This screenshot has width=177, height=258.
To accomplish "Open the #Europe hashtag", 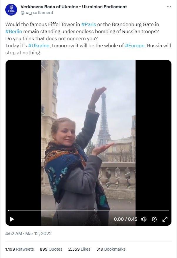I will (x=135, y=46).
